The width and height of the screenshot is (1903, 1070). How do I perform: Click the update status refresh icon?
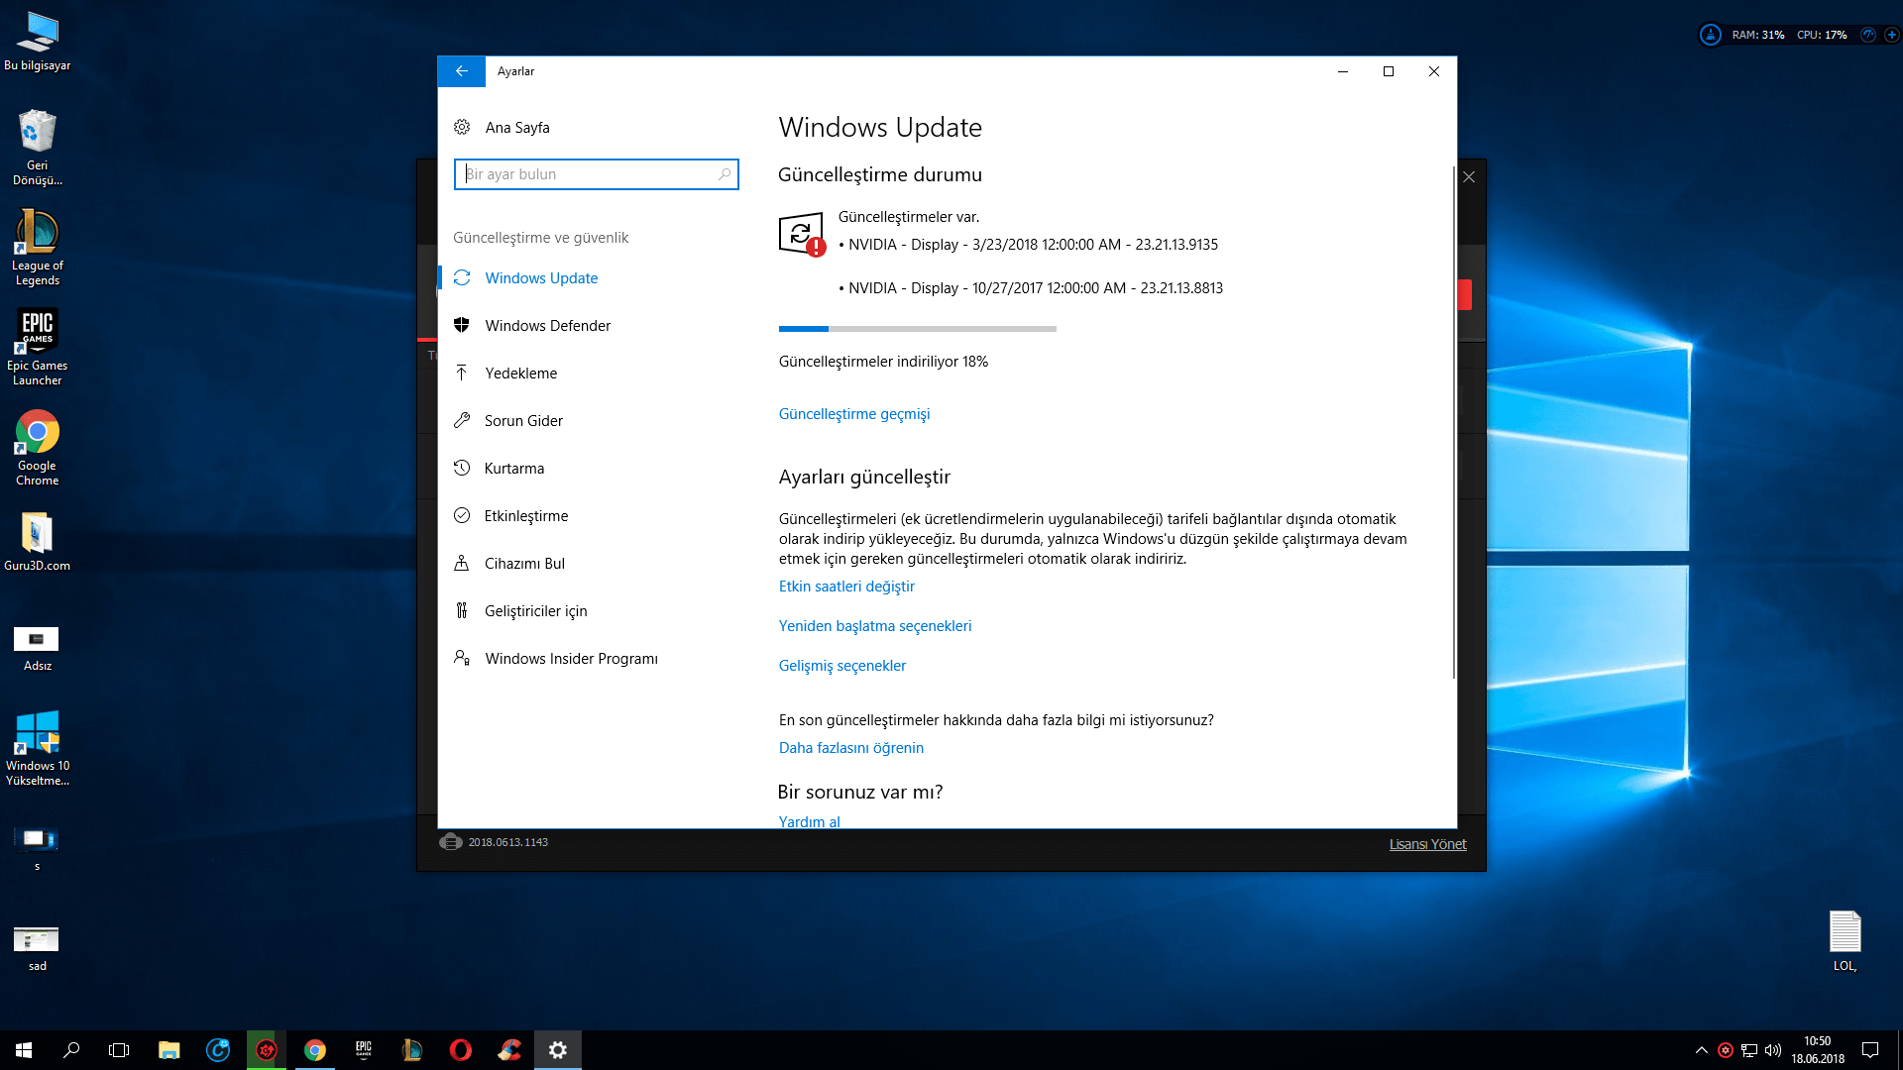(x=802, y=235)
